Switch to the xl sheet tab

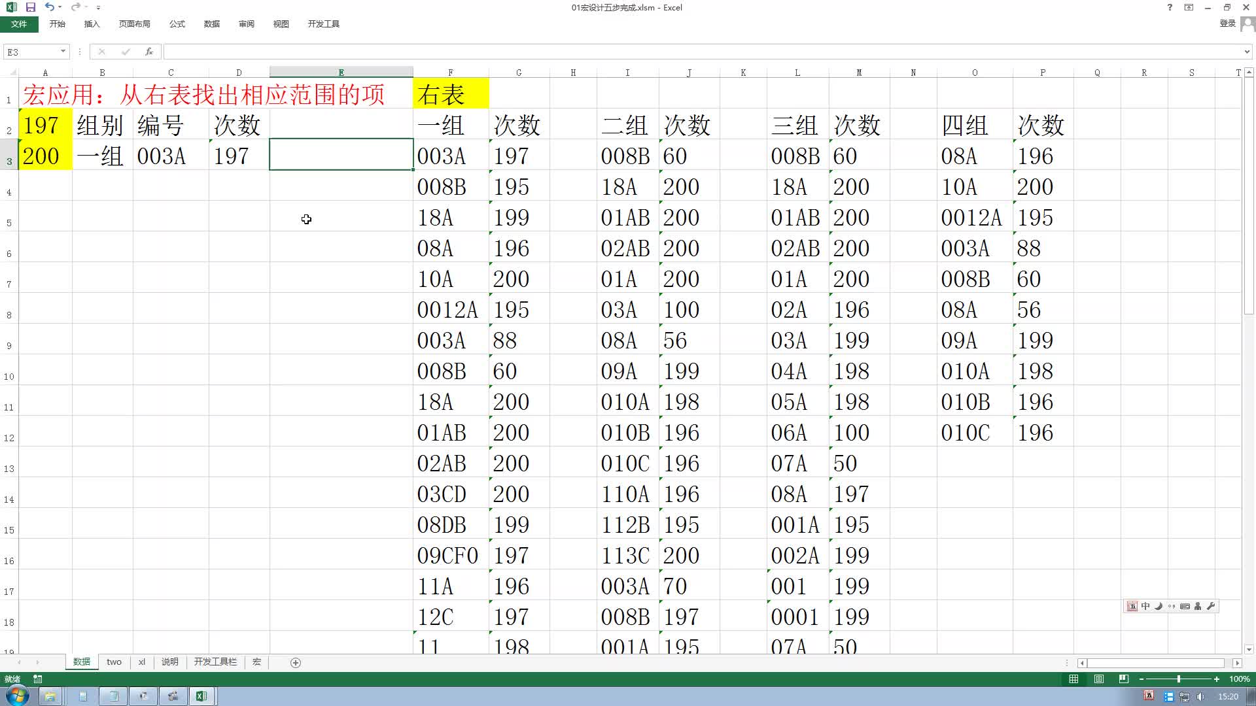coord(142,662)
